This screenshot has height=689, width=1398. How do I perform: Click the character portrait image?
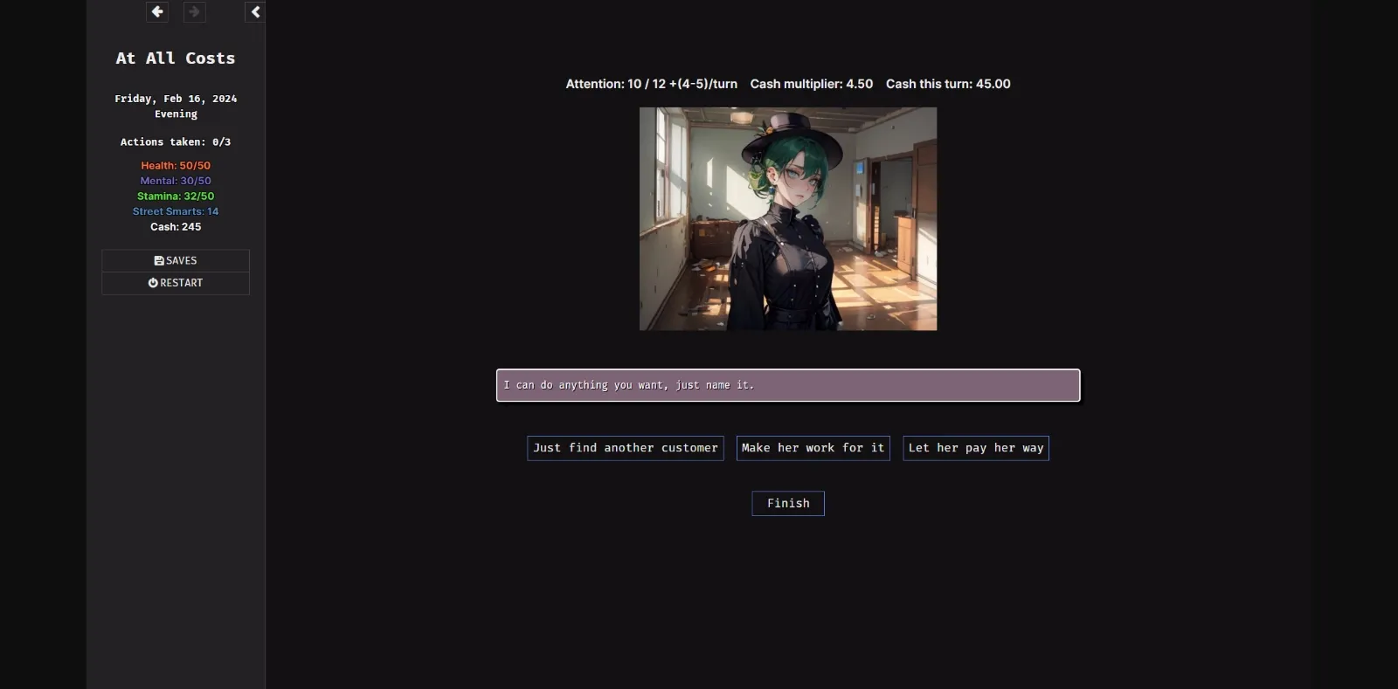(788, 219)
